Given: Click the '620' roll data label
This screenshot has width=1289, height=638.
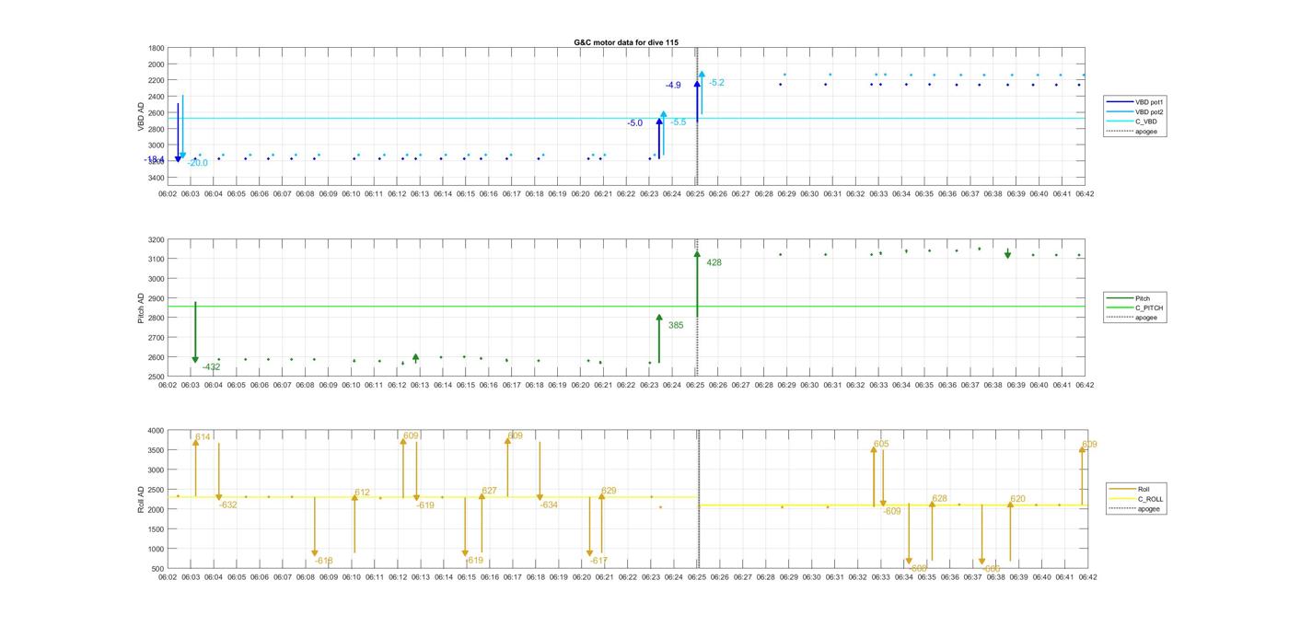Looking at the screenshot, I should click(x=1017, y=498).
